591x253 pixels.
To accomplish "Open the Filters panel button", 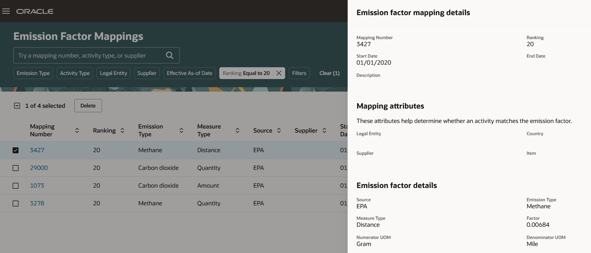I will [x=299, y=73].
